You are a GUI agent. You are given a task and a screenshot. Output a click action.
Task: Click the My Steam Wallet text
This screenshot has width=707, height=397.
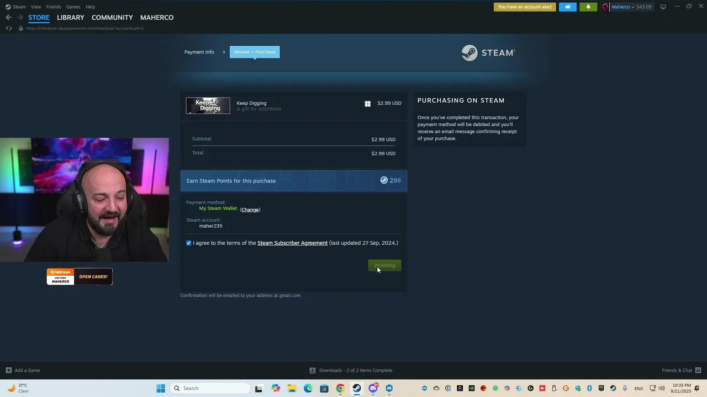218,208
